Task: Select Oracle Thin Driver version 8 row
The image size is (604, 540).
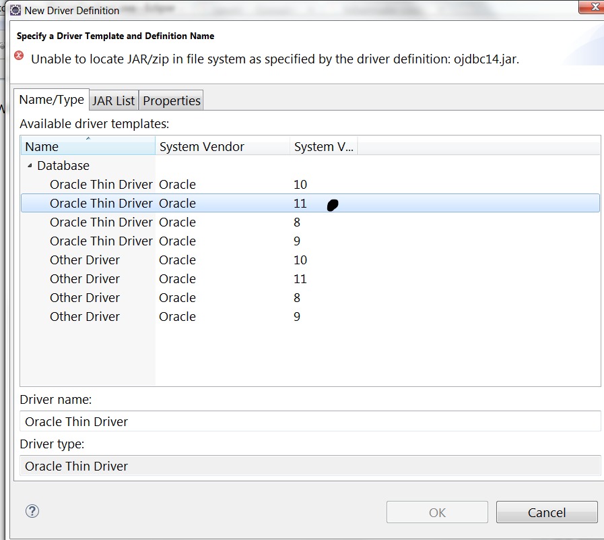Action: pos(310,222)
